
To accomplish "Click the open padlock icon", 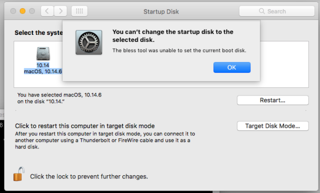I will tap(19, 174).
